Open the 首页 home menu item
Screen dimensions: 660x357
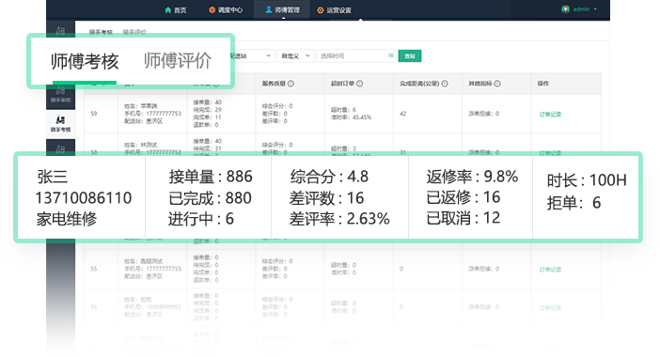[x=176, y=9]
